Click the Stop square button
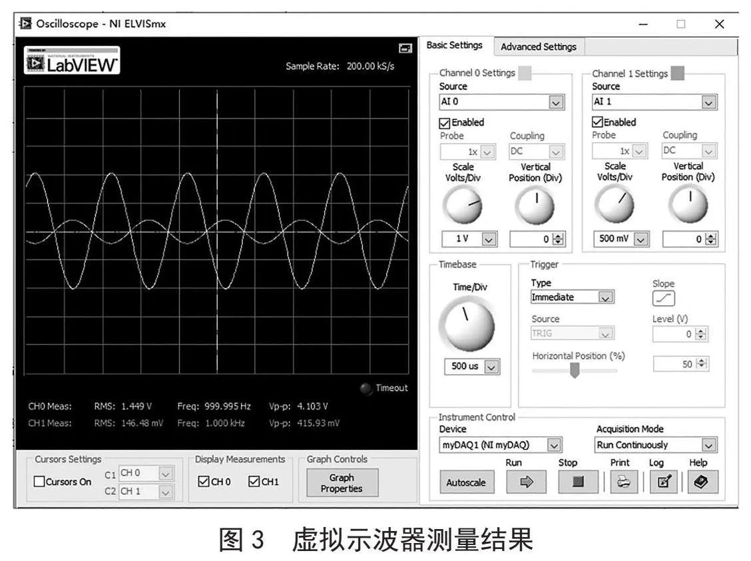 578,482
